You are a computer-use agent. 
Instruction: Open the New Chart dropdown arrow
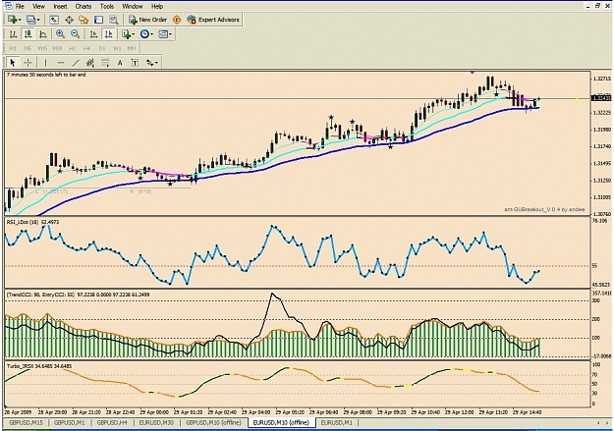[20, 20]
